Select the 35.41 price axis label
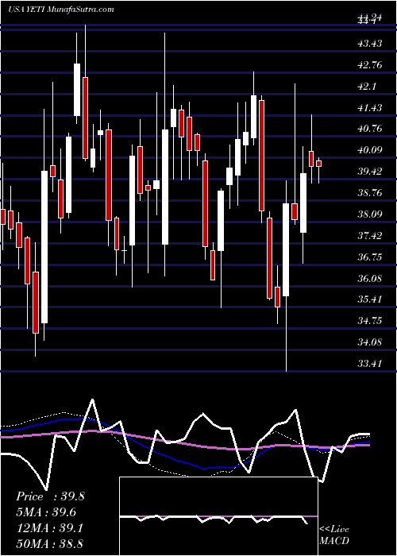The height and width of the screenshot is (556, 397). pyautogui.click(x=370, y=299)
